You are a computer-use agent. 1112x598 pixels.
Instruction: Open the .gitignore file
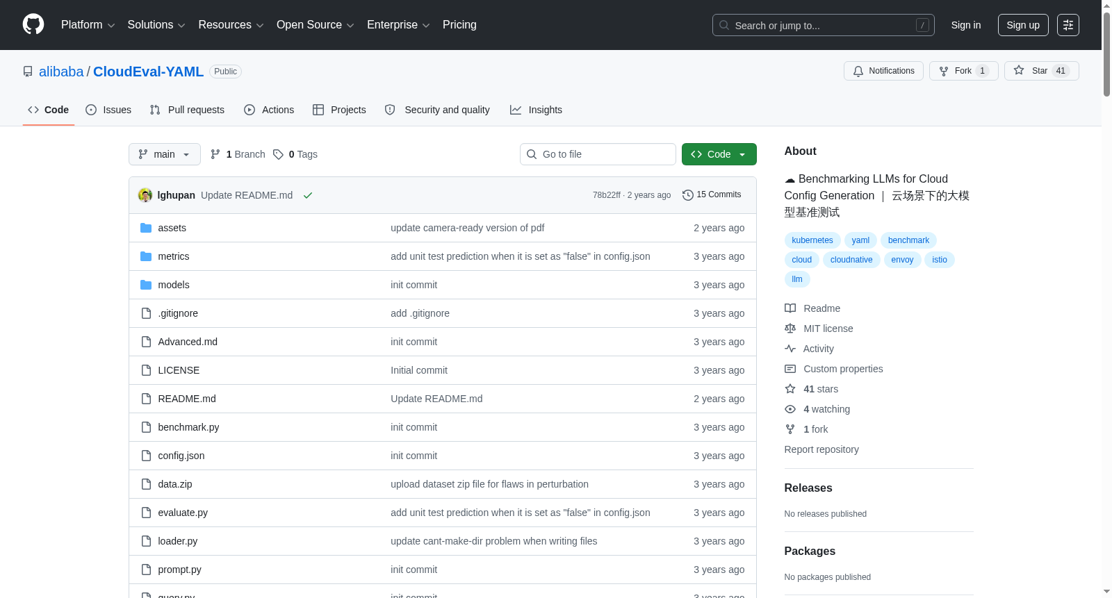[x=178, y=313]
